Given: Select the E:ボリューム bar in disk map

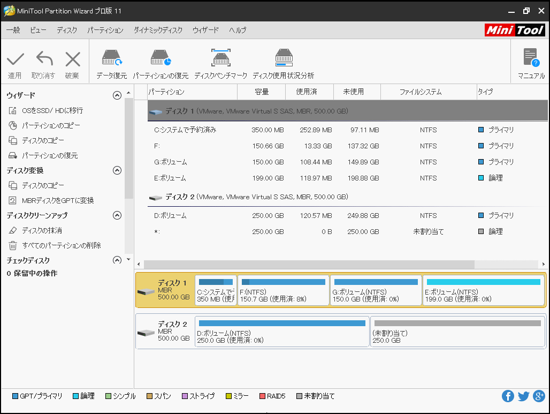Looking at the screenshot, I should (x=483, y=290).
